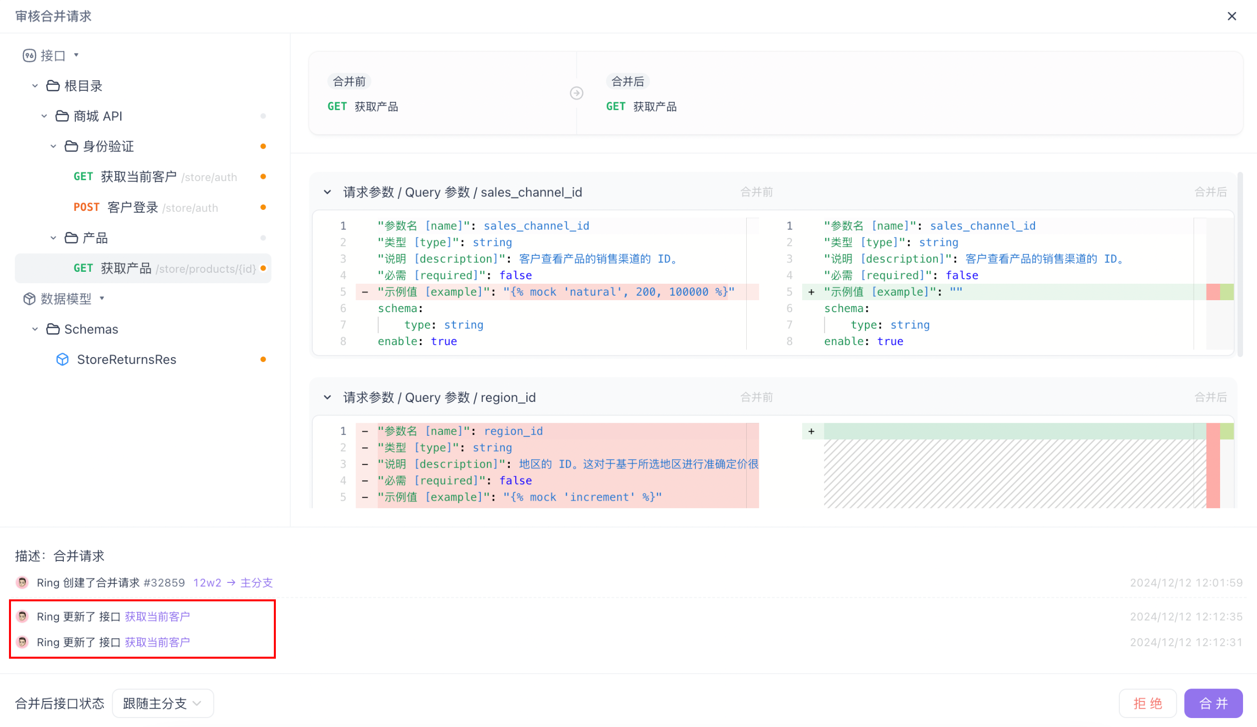The image size is (1257, 727).
Task: Click Ring's avatar next to merge request #32859
Action: (x=22, y=582)
